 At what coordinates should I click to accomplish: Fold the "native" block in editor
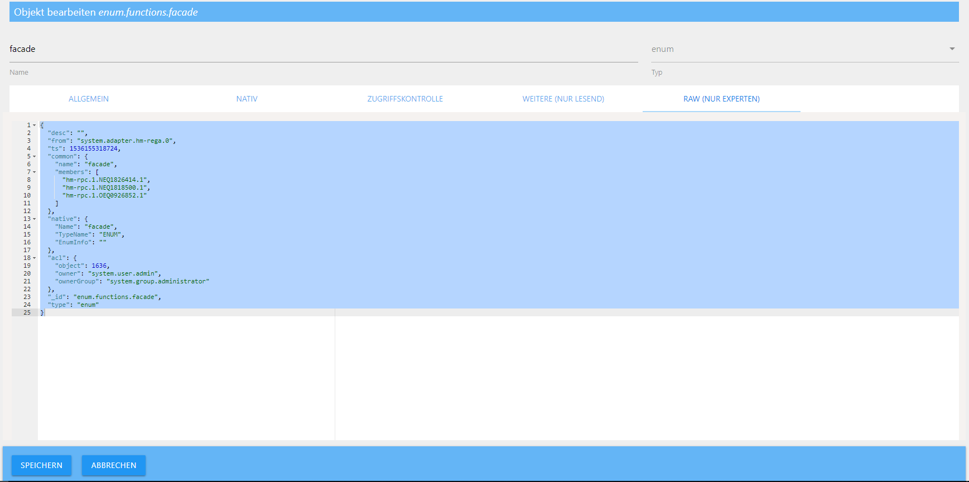(35, 219)
